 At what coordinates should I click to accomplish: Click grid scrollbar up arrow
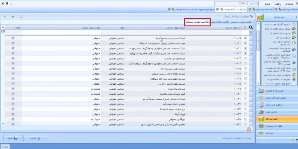point(3,27)
